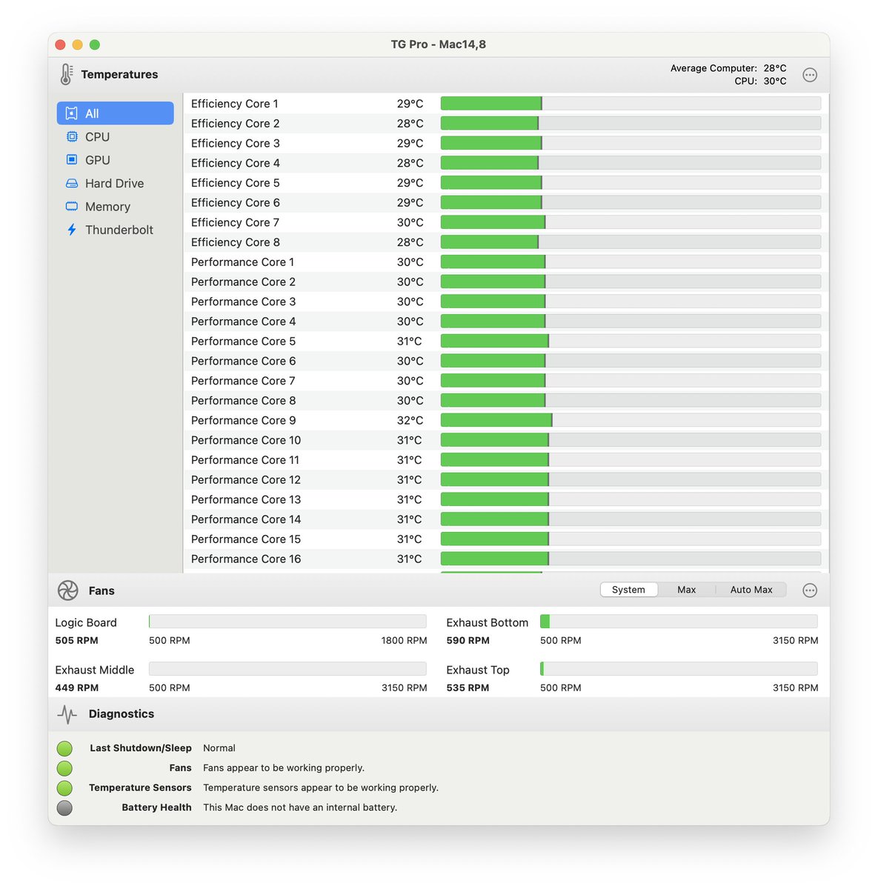
Task: Click the Exhaust Middle fan label
Action: pyautogui.click(x=95, y=670)
